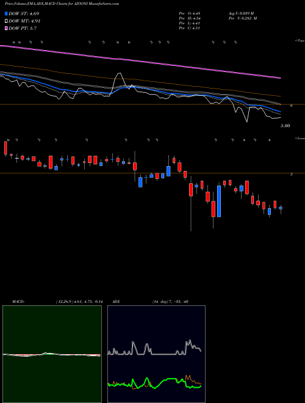Select the 'DOW PT: 5.7' legend text
305x403 pixels.
click(23, 28)
